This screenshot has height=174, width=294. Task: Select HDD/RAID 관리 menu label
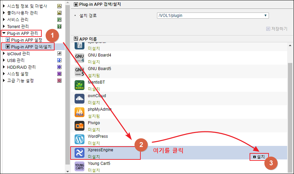21,67
